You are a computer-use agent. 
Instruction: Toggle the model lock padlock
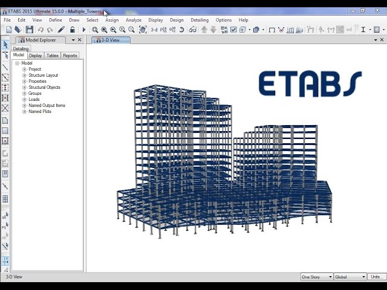[x=73, y=30]
